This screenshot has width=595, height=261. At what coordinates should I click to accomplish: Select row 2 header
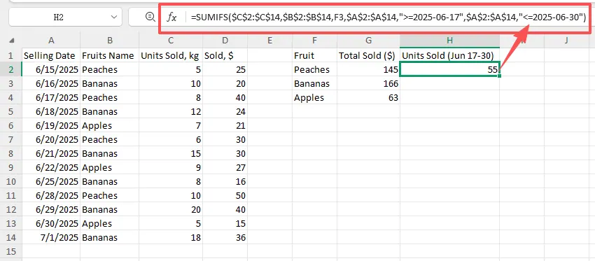point(11,70)
